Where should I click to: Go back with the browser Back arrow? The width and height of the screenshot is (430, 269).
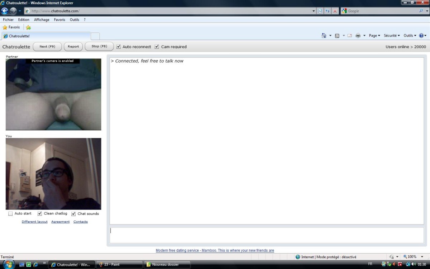coord(5,11)
